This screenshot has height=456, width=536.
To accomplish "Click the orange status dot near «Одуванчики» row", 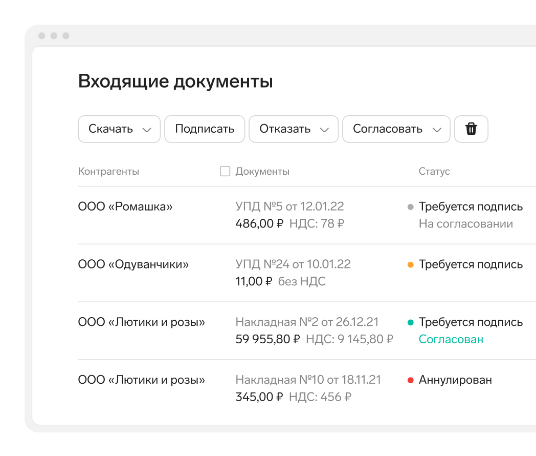I will 410,264.
